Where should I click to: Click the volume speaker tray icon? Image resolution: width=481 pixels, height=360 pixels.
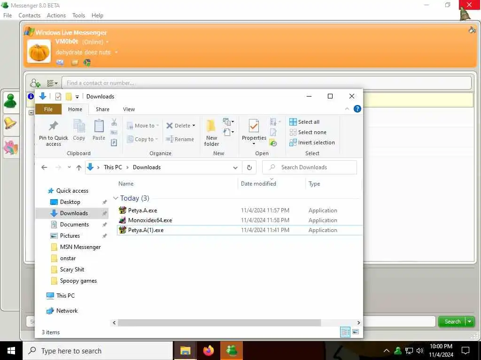(x=420, y=351)
